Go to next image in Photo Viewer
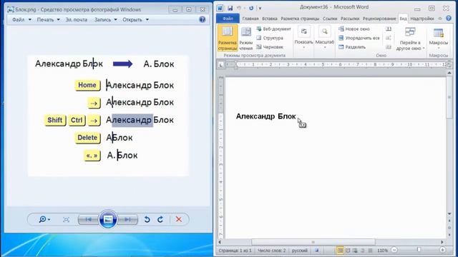This screenshot has width=458, height=257. pos(127,219)
